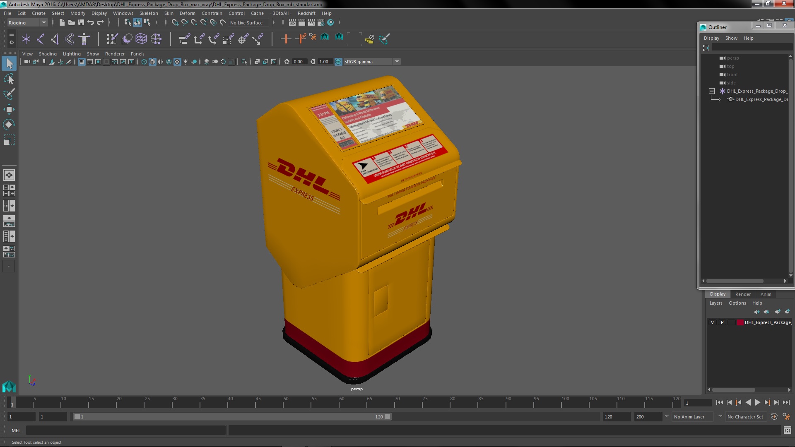Click the MEL command line input field
Viewport: 795px width, 447px height.
click(x=126, y=430)
